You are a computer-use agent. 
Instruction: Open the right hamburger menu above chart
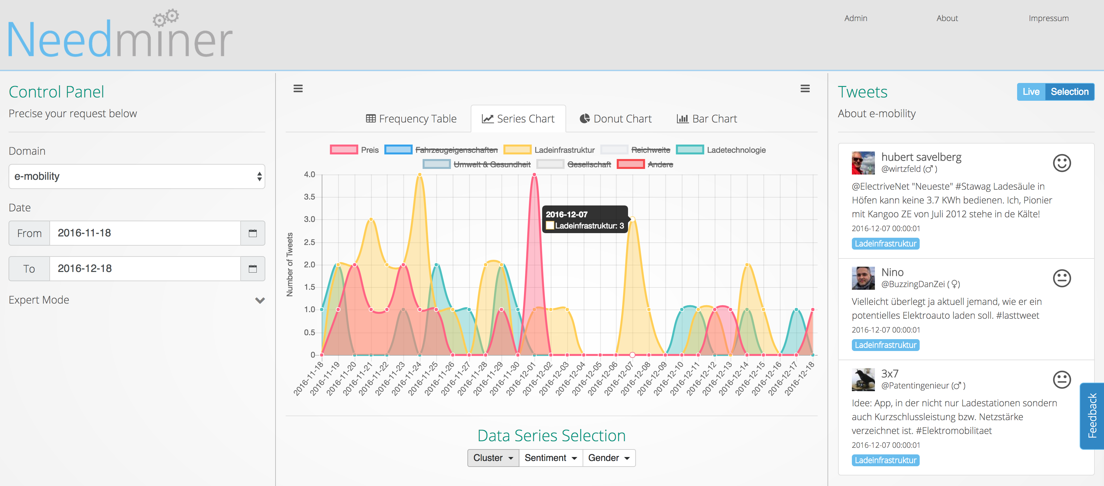point(805,89)
